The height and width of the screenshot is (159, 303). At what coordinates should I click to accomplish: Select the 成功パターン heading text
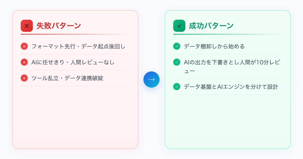click(211, 26)
